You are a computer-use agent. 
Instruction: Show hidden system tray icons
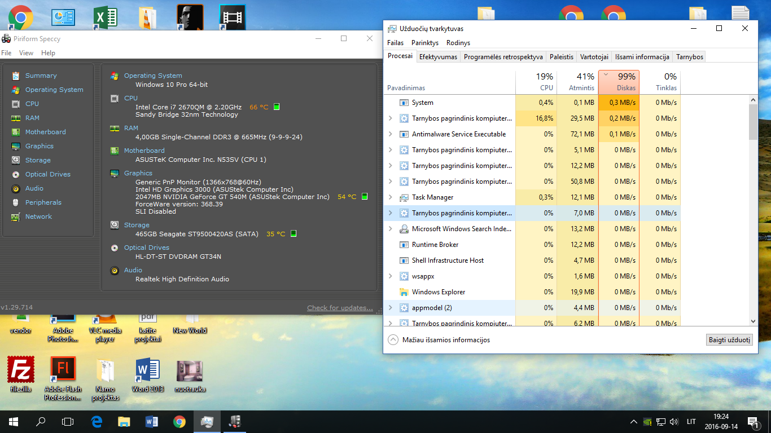click(x=633, y=422)
